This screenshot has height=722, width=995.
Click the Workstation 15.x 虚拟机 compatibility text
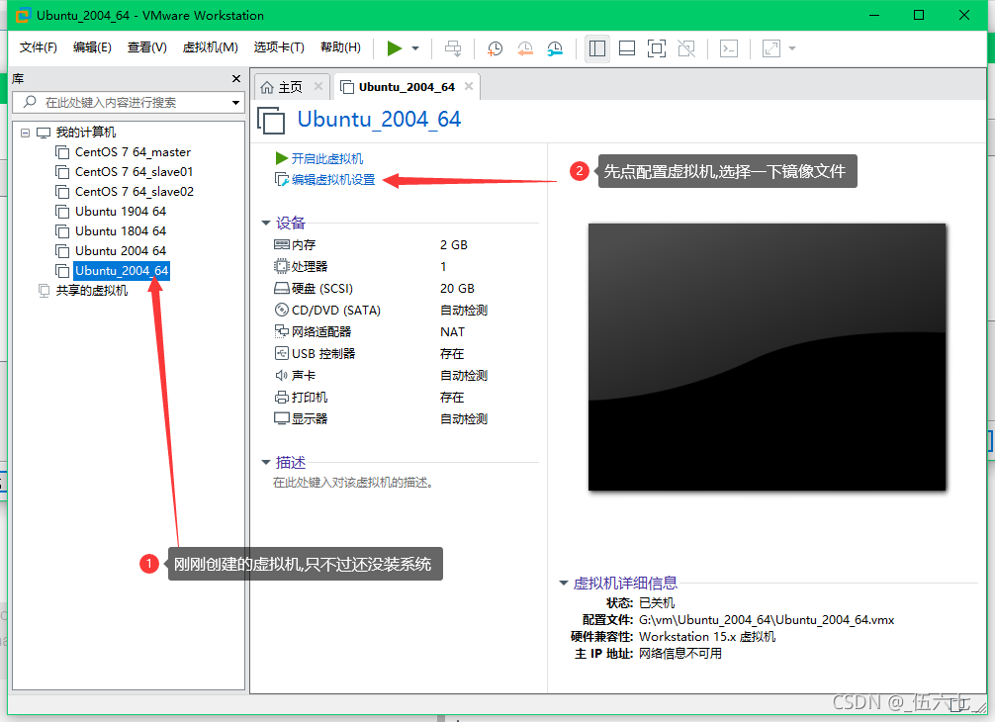tap(707, 636)
